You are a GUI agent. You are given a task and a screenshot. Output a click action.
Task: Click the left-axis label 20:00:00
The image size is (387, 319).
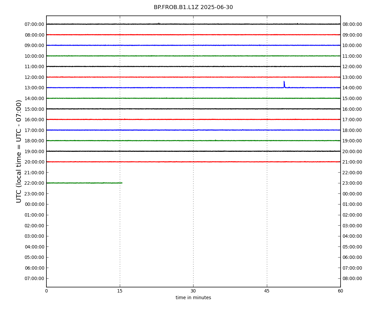pos(34,162)
